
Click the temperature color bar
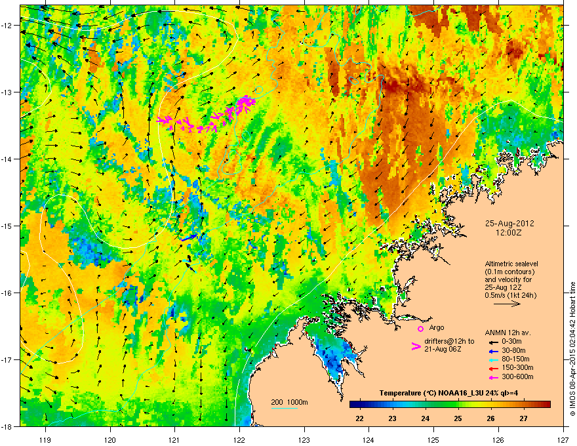coord(450,404)
